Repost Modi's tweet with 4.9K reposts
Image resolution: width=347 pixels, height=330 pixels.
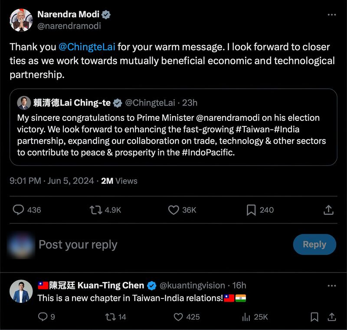(x=95, y=210)
